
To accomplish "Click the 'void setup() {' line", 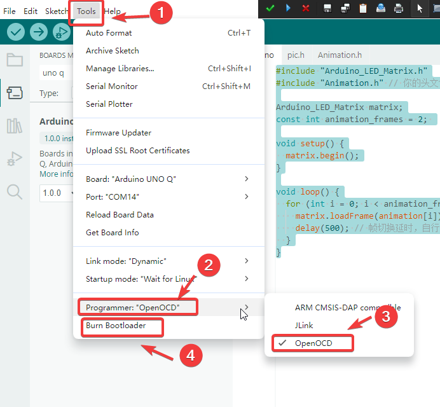I will (310, 144).
